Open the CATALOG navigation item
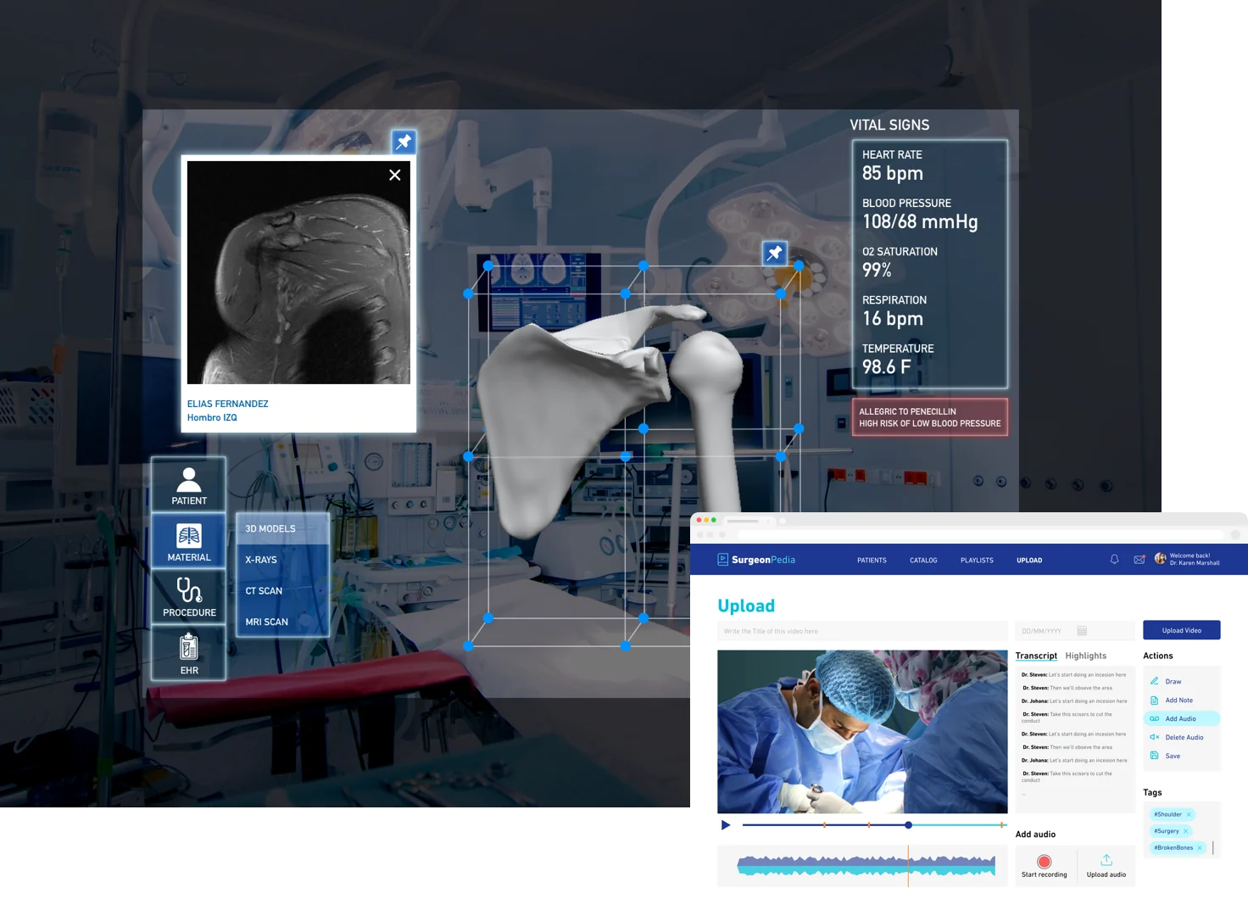The image size is (1248, 899). coord(923,561)
